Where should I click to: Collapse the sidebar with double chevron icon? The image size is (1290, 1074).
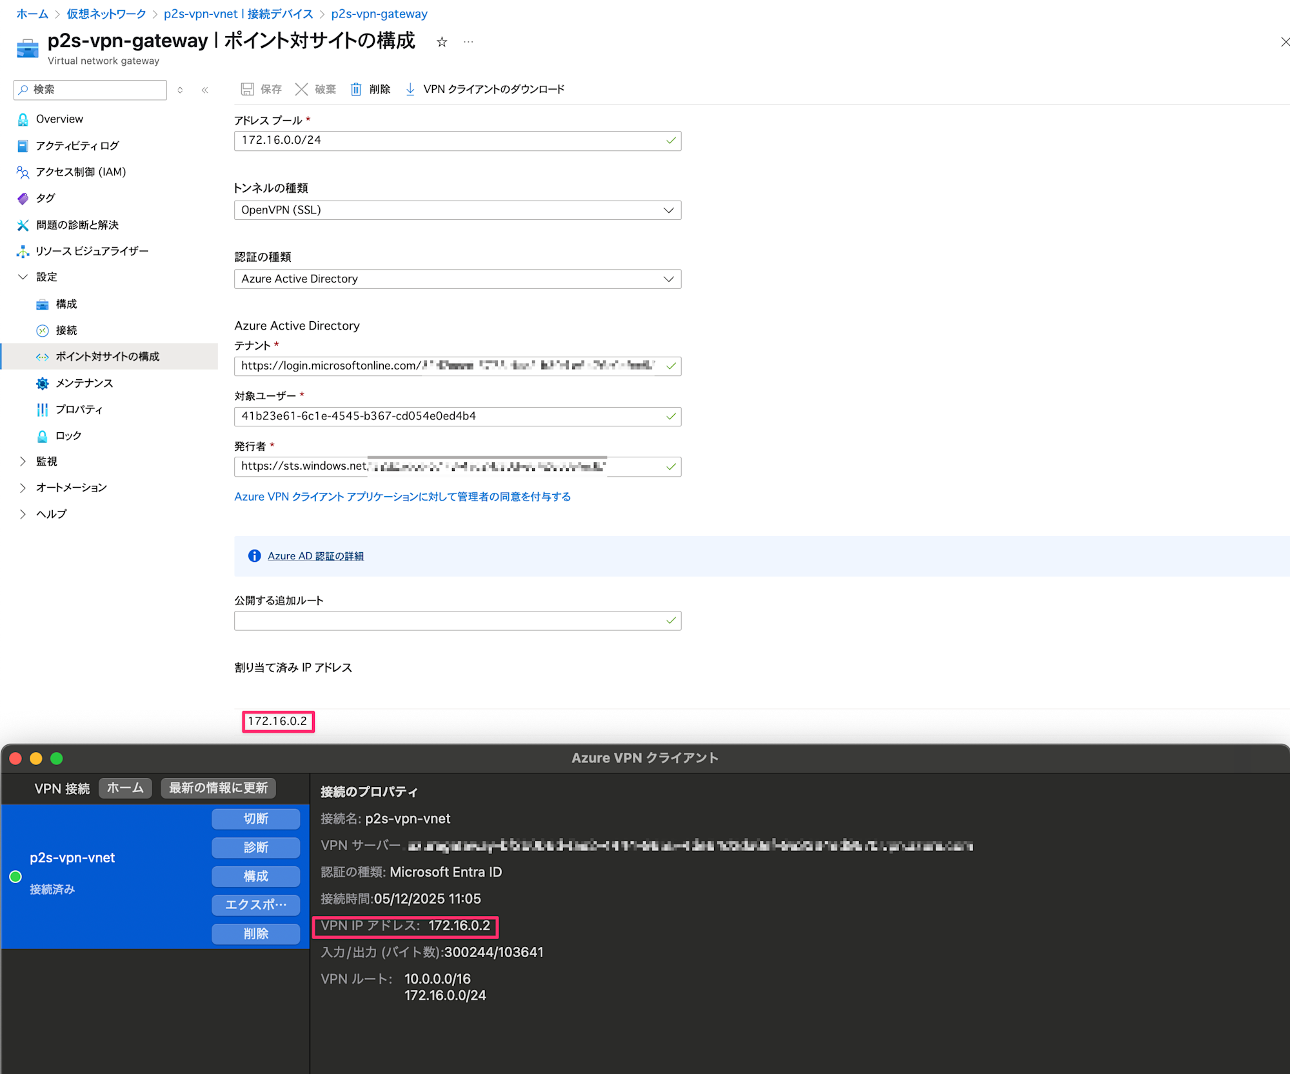(x=204, y=90)
